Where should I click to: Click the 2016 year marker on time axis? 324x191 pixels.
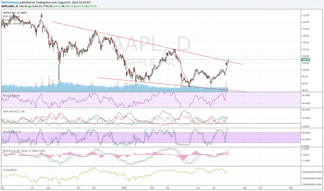124,188
